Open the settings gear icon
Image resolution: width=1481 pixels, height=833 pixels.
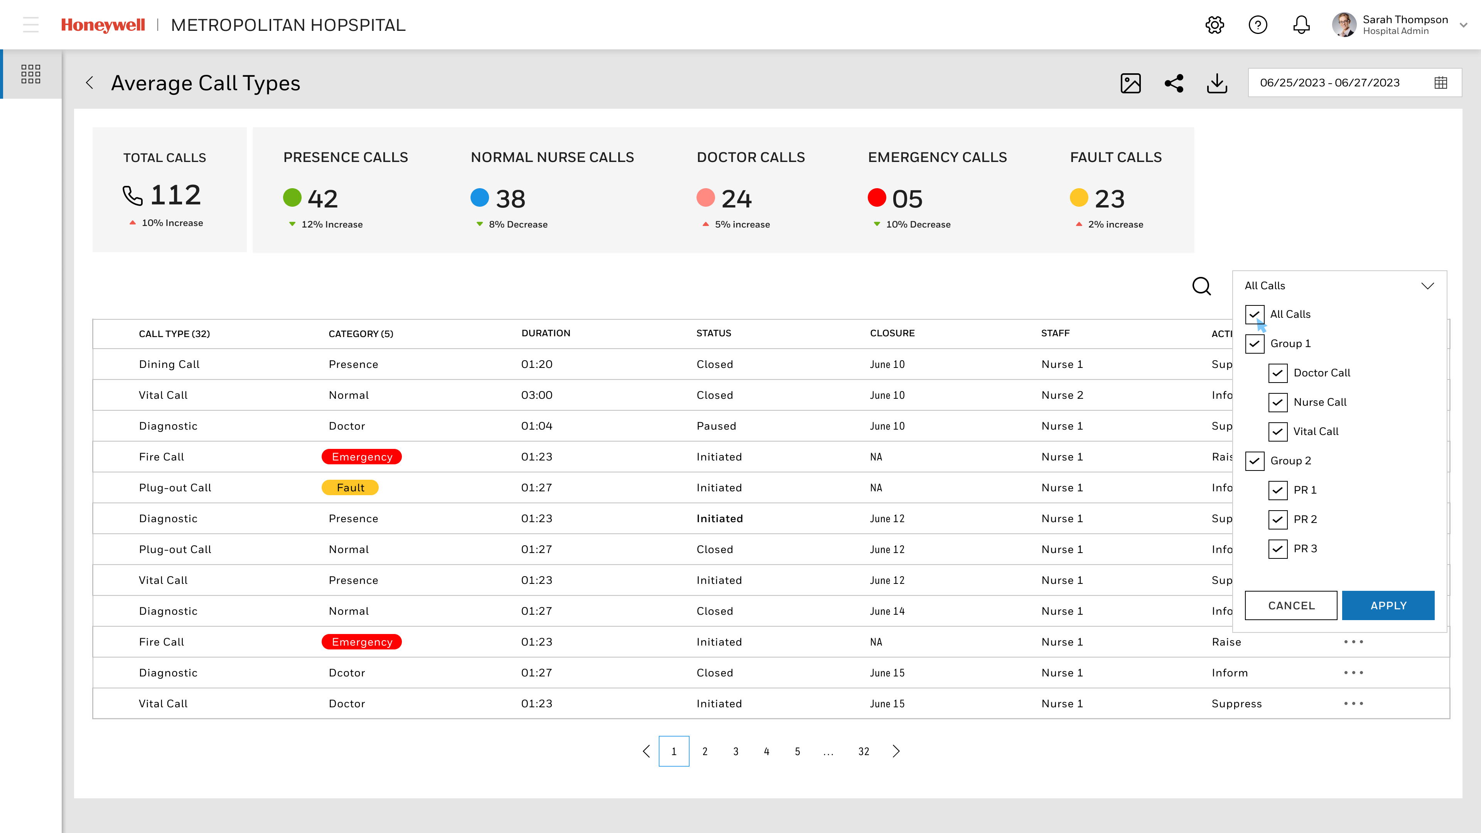tap(1214, 25)
